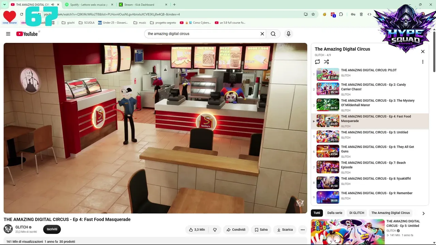Install or cast page icon in address bar
The height and width of the screenshot is (245, 436).
(306, 14)
